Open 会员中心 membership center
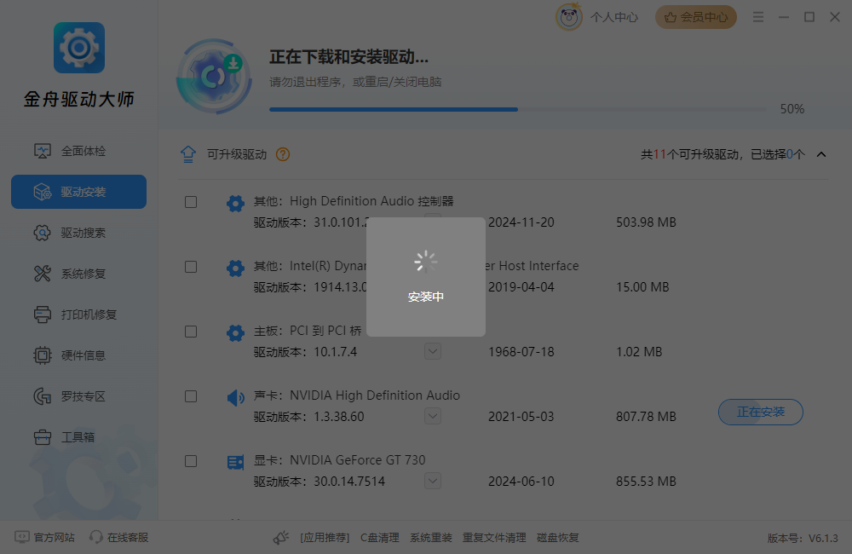This screenshot has width=852, height=554. (x=696, y=17)
